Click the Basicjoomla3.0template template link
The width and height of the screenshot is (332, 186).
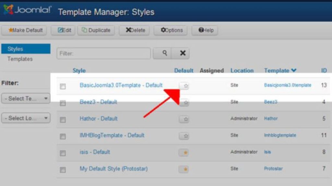point(288,85)
